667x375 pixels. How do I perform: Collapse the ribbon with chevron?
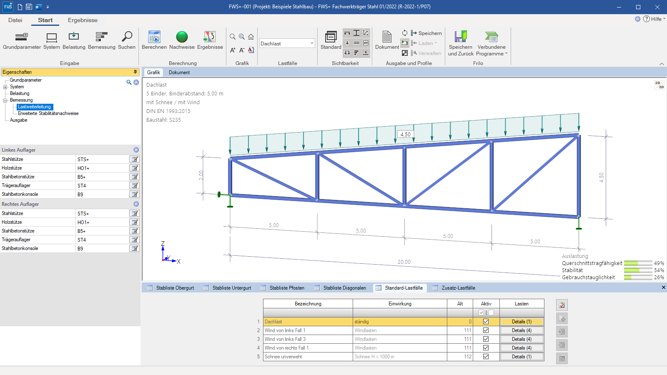[x=662, y=64]
